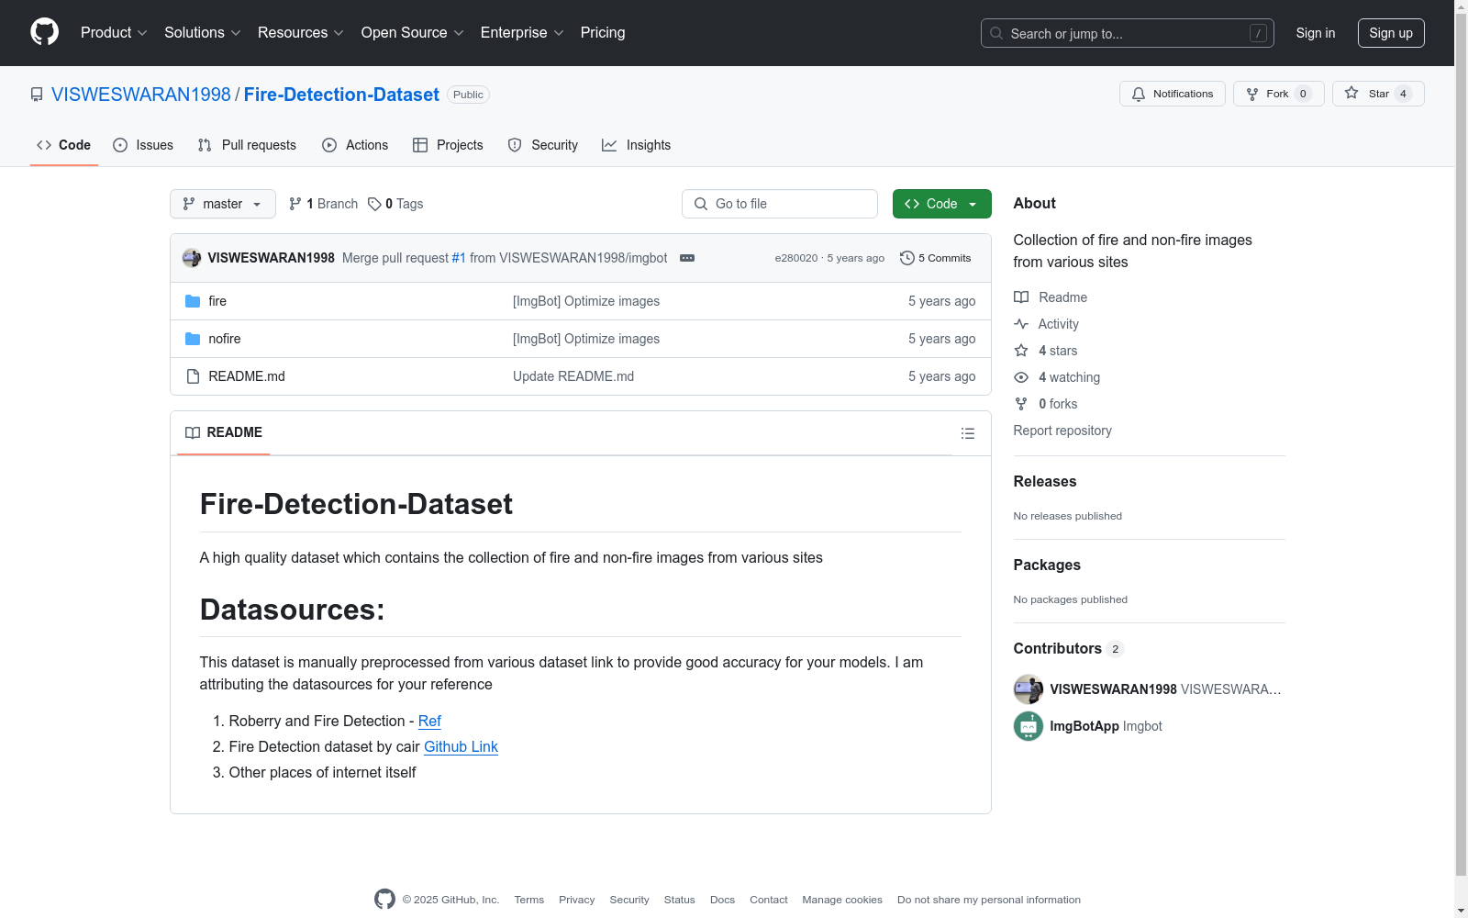
Task: Select the README tab header
Action: click(x=224, y=432)
